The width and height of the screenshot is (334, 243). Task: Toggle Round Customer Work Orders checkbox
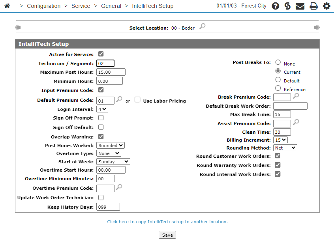coord(278,156)
